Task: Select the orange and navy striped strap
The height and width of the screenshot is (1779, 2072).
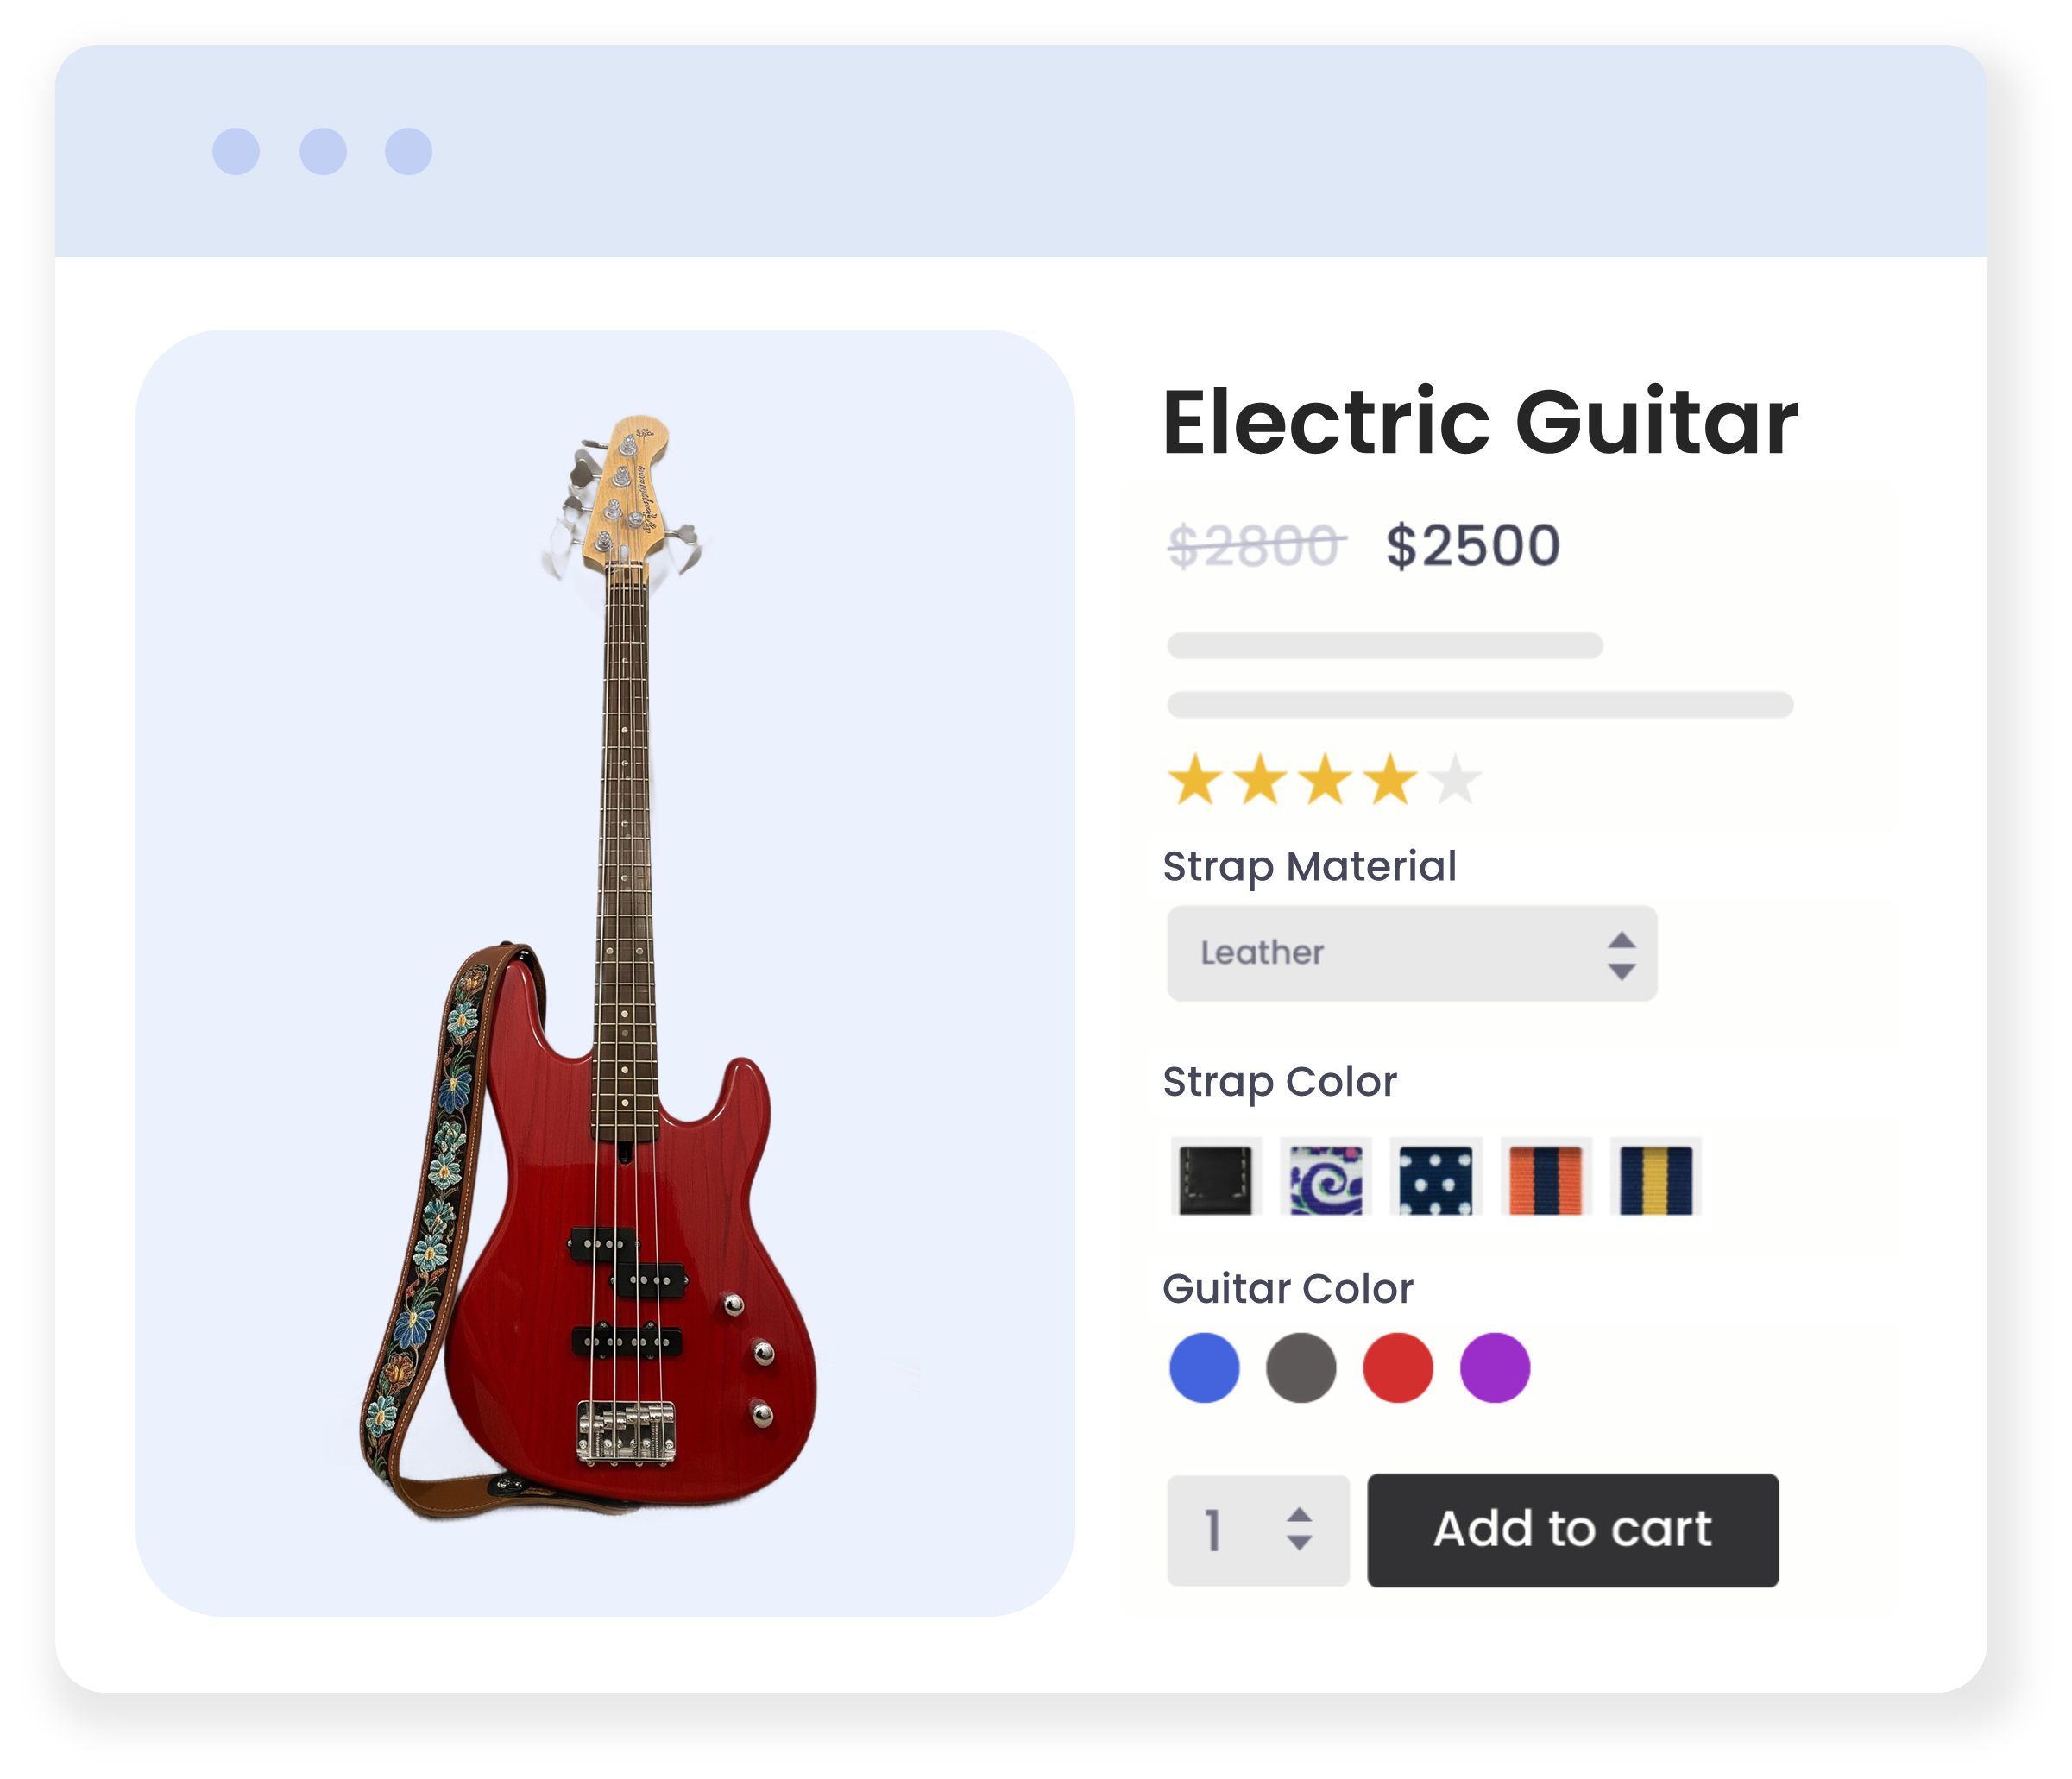Action: tap(1546, 1178)
